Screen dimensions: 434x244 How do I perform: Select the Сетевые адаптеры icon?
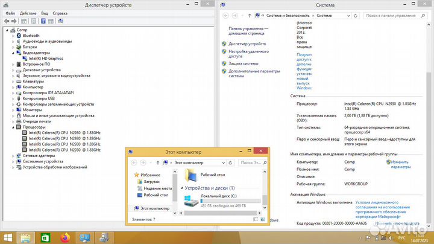point(19,156)
